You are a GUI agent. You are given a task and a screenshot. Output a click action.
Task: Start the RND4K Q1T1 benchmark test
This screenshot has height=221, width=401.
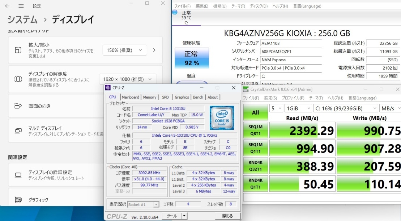tap(256, 184)
